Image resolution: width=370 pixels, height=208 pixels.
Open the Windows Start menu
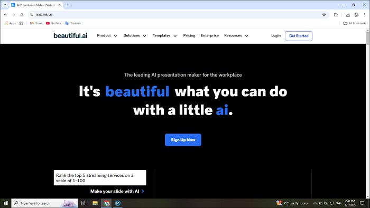(6, 203)
